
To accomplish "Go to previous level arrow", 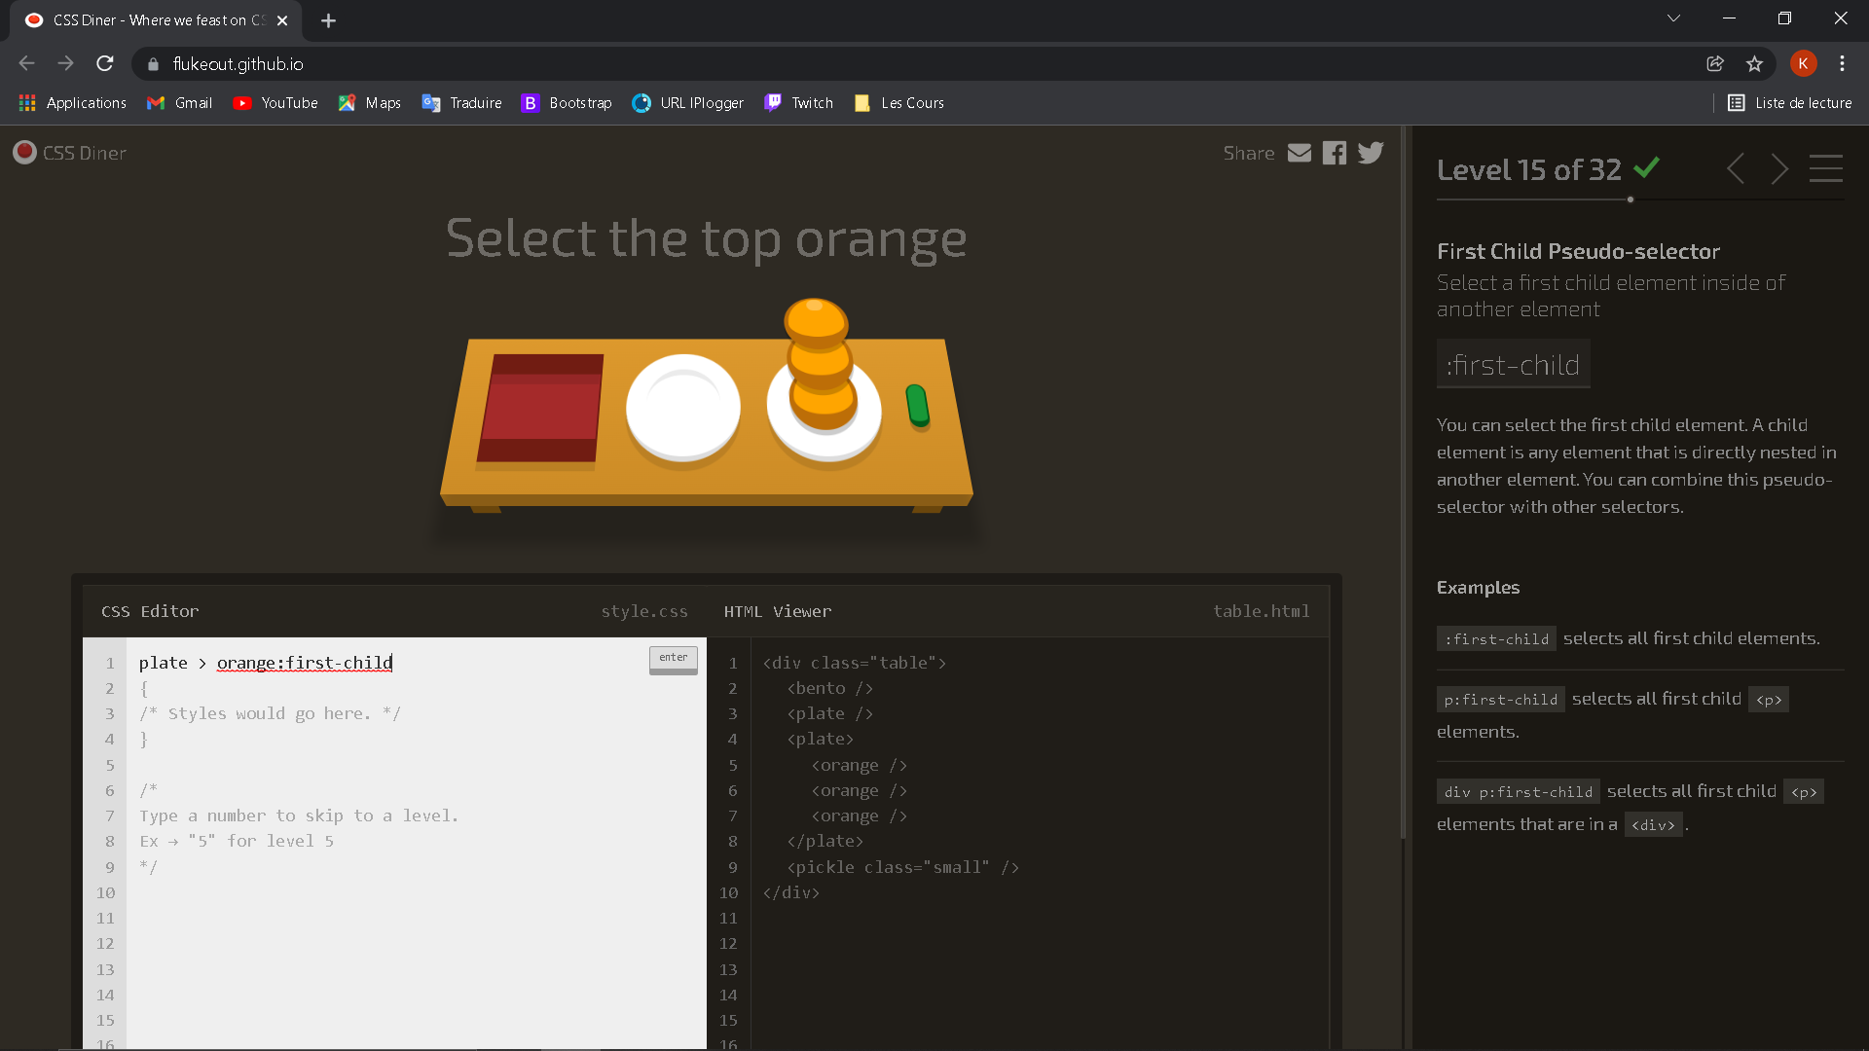I will click(1736, 169).
